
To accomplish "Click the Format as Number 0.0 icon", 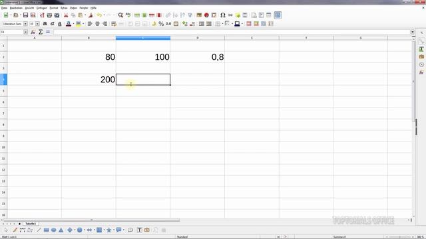I will tap(168, 24).
